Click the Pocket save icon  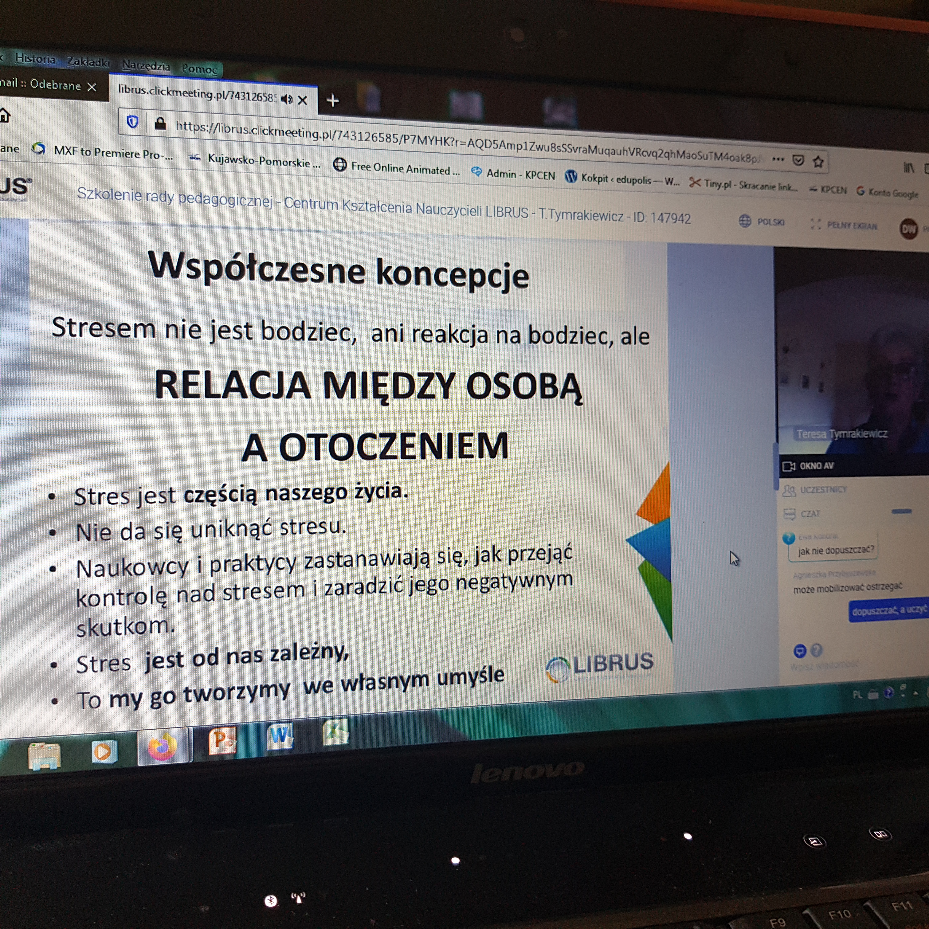pyautogui.click(x=798, y=161)
